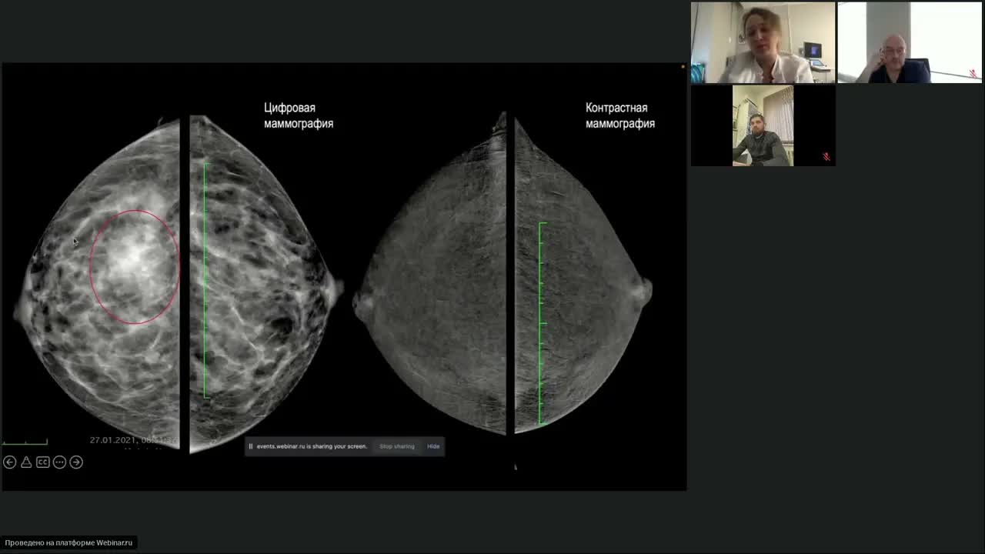The image size is (985, 554).
Task: Click pause icon in sharing bar
Action: coord(250,446)
